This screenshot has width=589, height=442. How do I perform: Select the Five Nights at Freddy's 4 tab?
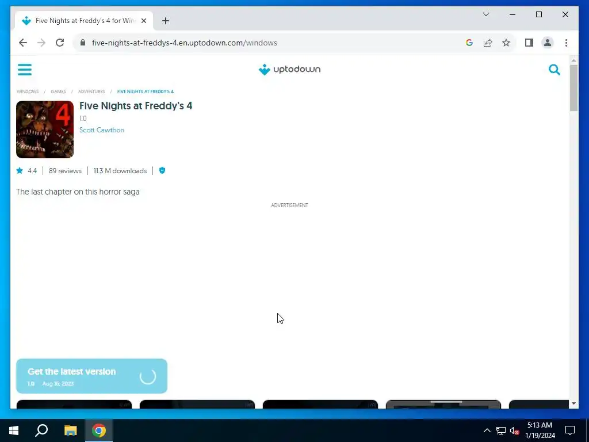tap(84, 21)
